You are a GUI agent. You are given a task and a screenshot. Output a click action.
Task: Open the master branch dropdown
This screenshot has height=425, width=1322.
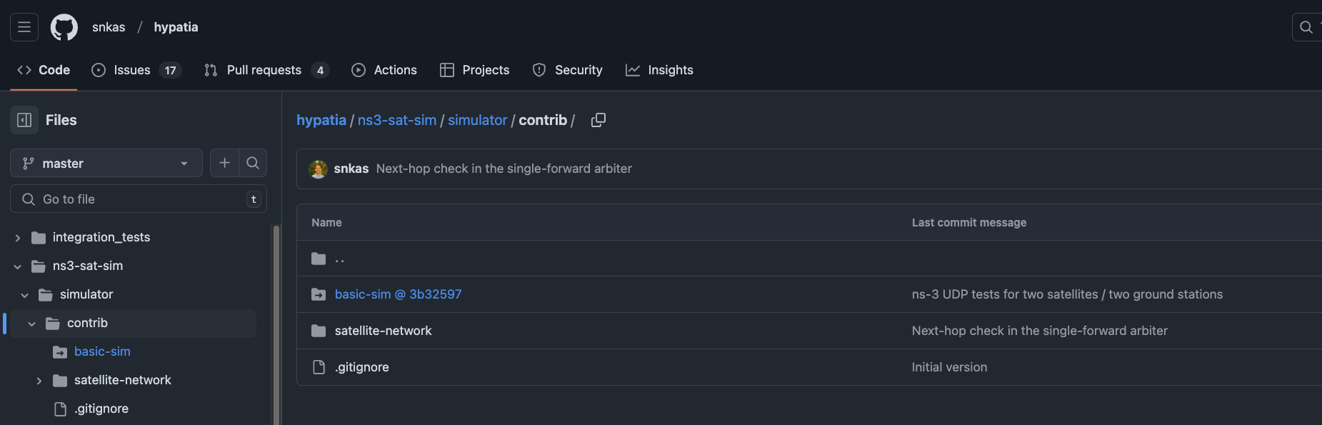tap(106, 163)
